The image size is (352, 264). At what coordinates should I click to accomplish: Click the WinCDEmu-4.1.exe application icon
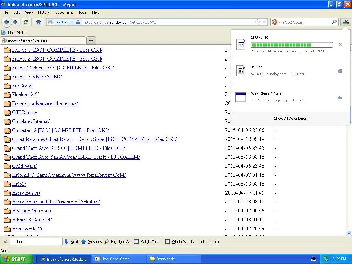click(241, 97)
